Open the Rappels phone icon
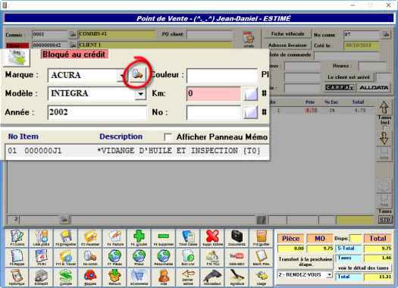The width and height of the screenshot is (398, 288). click(x=90, y=277)
